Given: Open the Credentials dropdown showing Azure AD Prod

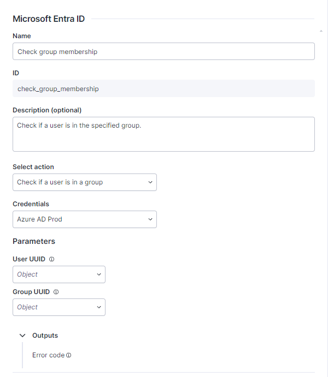Looking at the screenshot, I should pos(84,219).
